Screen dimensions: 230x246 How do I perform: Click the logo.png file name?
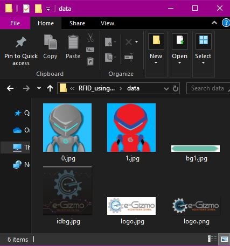pyautogui.click(x=197, y=221)
